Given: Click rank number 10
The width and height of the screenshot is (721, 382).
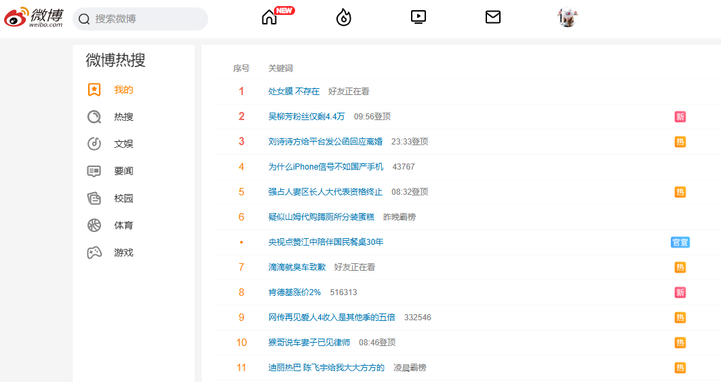Looking at the screenshot, I should tap(241, 343).
